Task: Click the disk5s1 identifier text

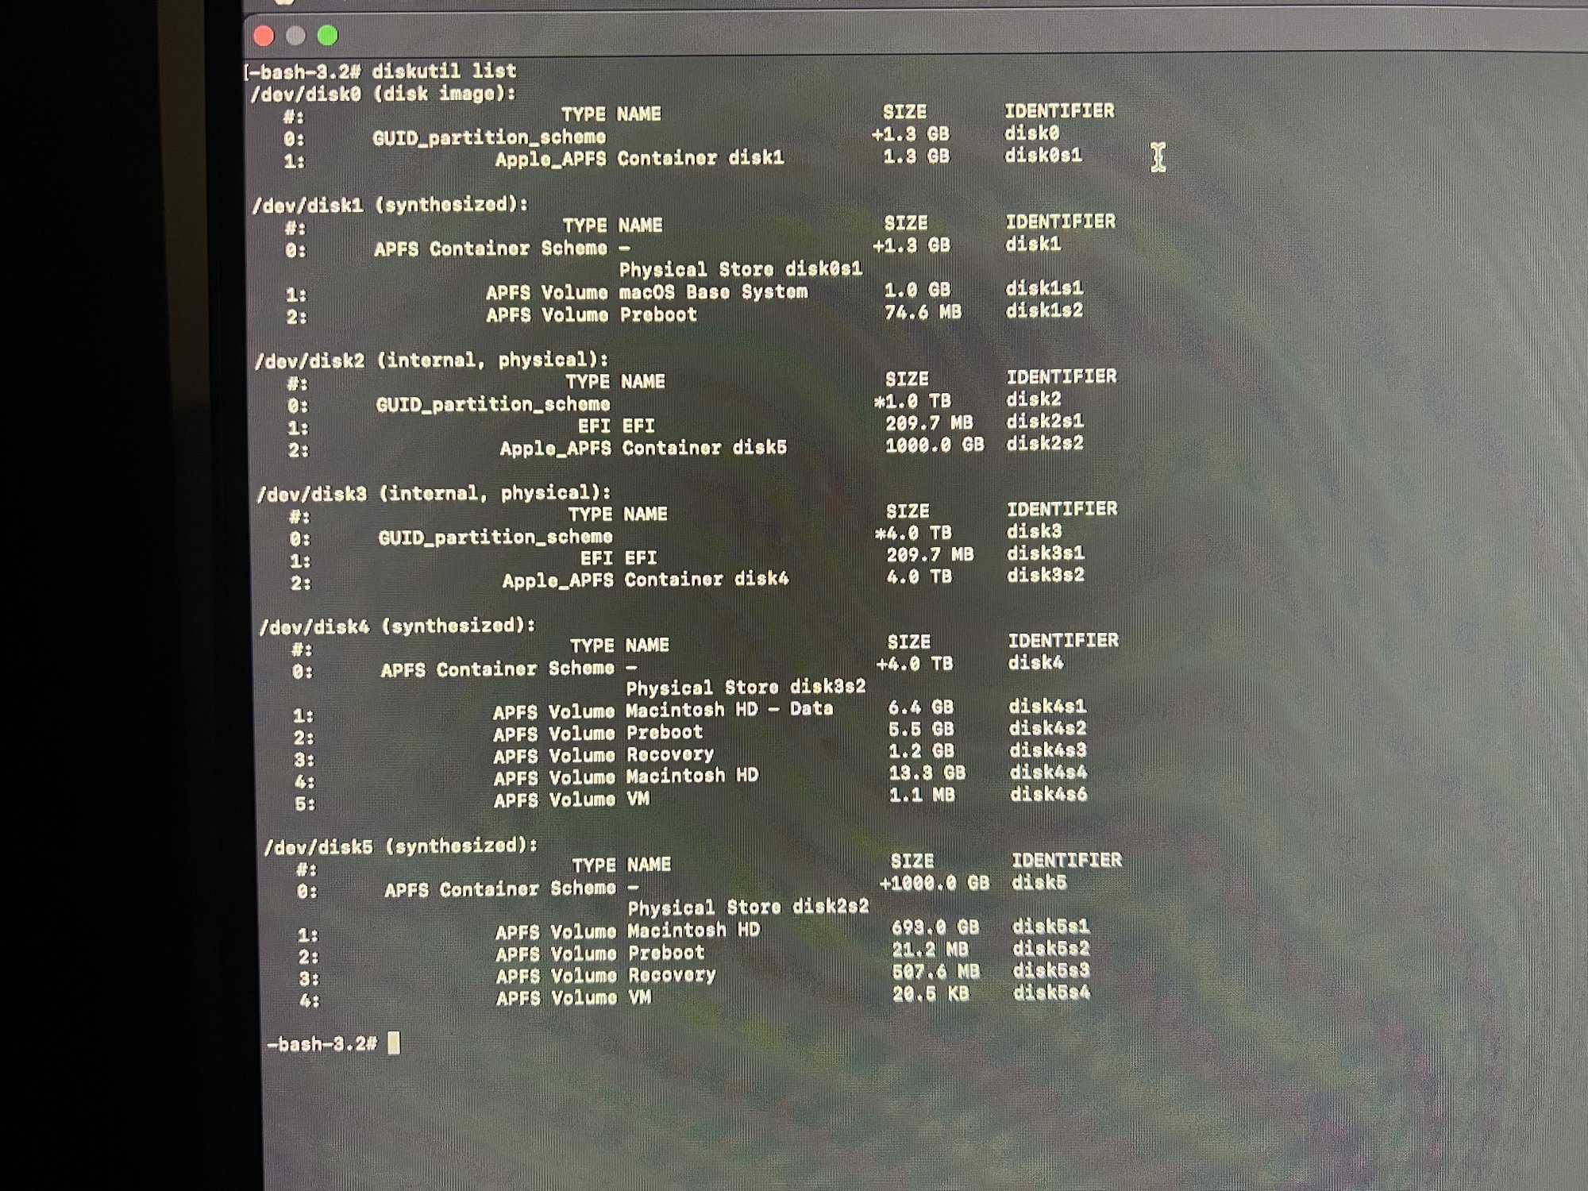Action: 1050,927
